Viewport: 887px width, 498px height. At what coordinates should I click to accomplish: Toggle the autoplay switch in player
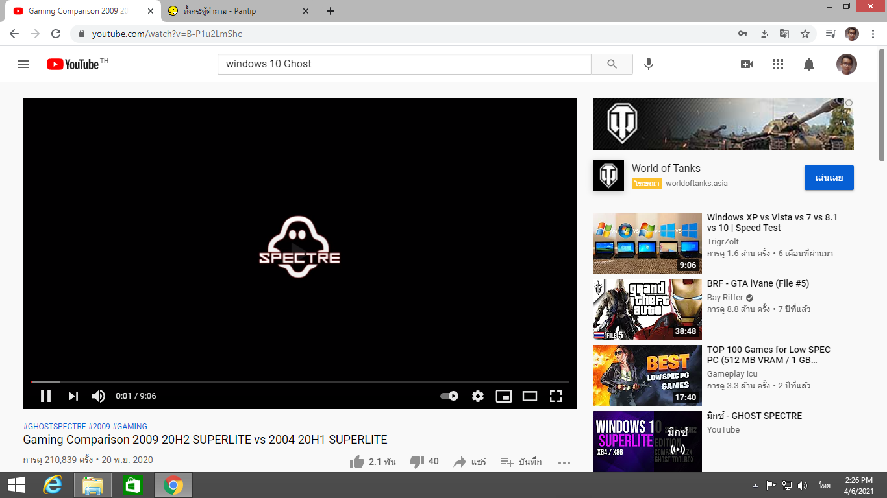449,396
